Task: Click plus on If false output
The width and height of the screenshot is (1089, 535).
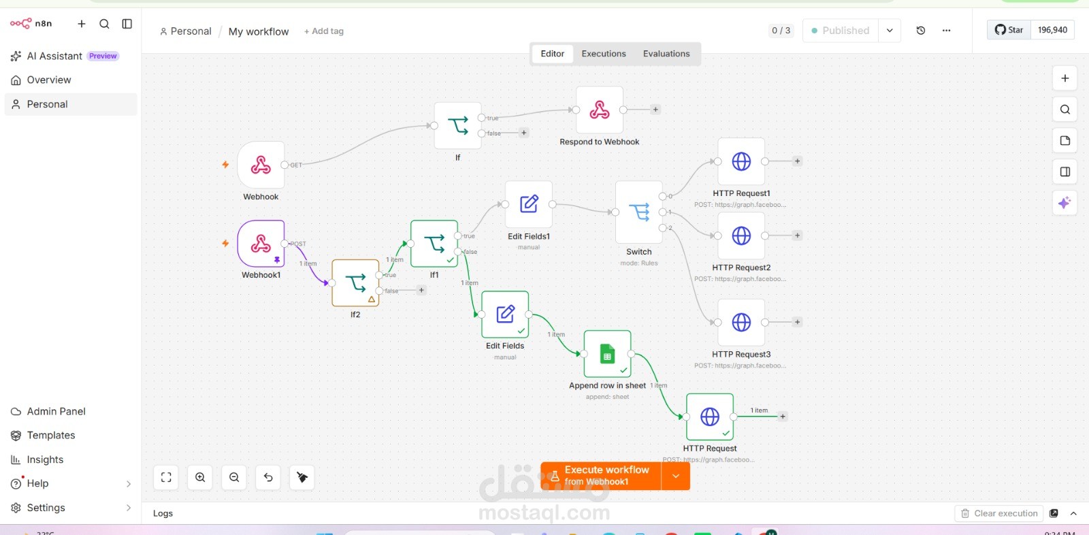Action: [x=524, y=133]
